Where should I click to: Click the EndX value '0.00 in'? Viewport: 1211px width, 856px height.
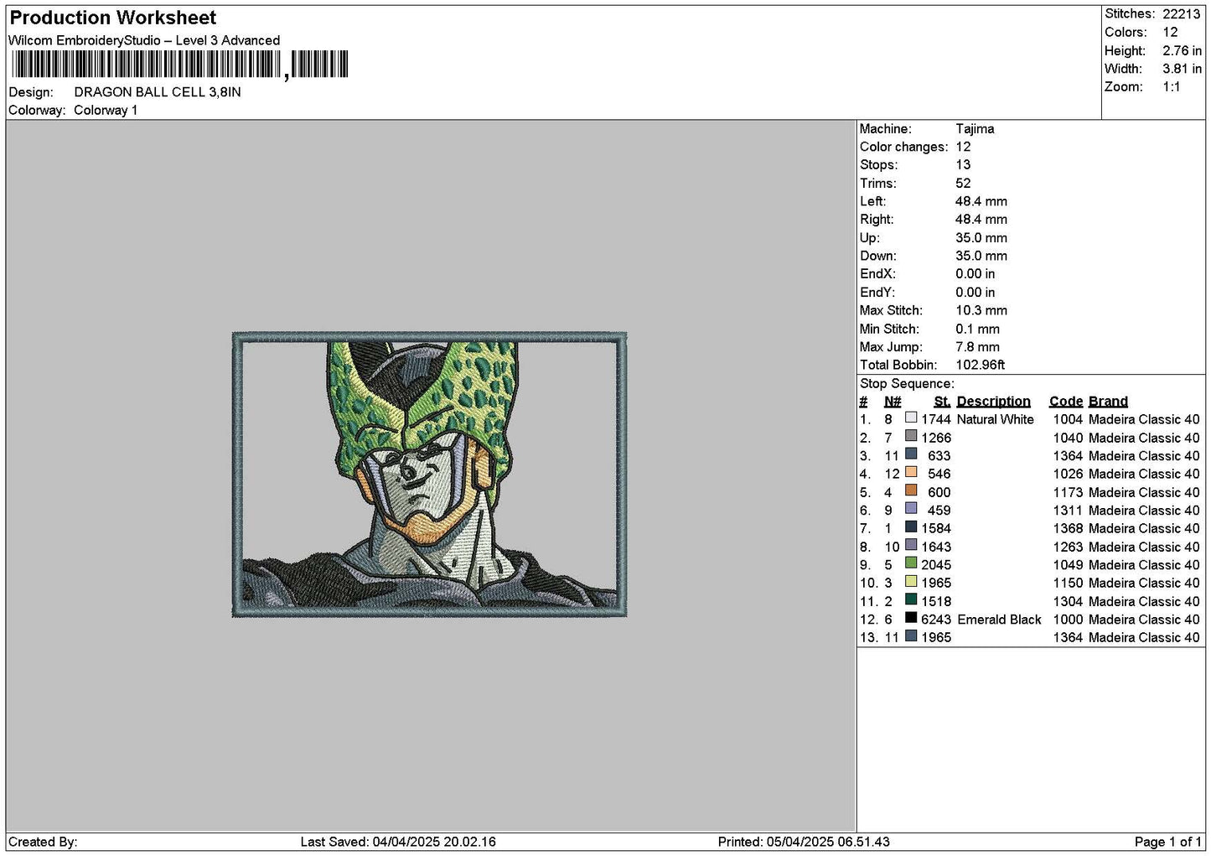[976, 274]
